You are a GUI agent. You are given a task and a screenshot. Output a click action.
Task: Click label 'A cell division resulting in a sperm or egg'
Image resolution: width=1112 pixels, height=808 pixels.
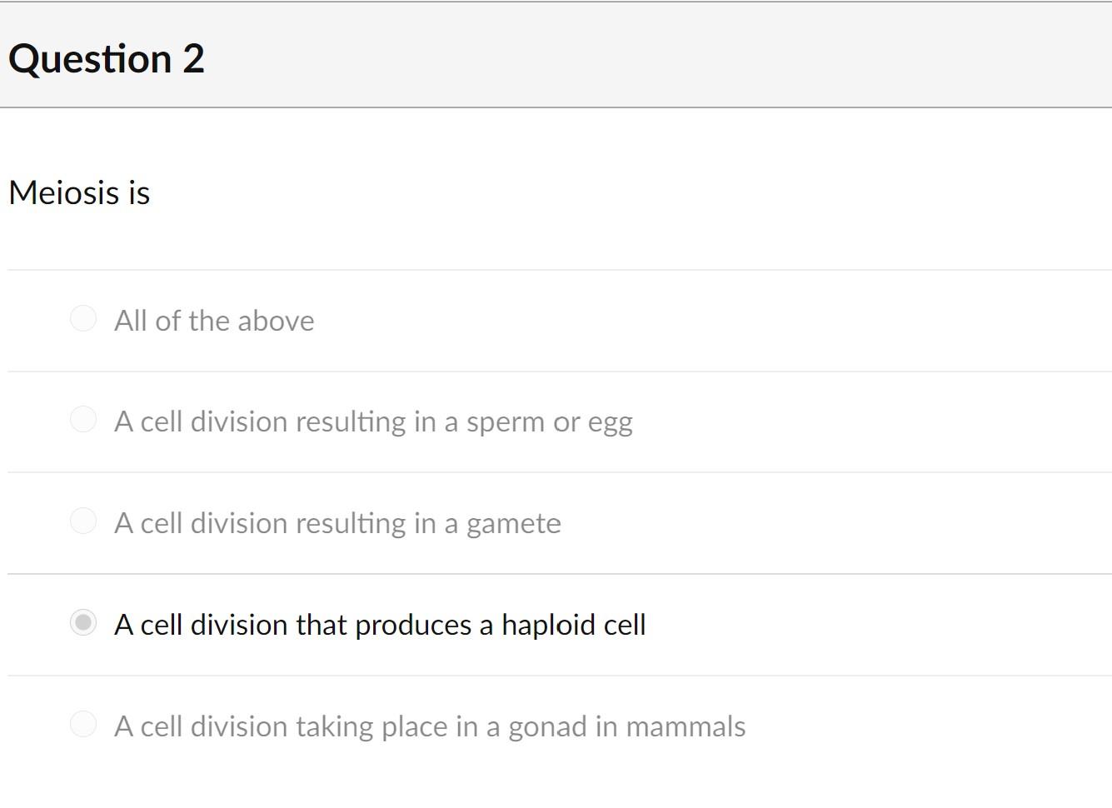coord(373,422)
